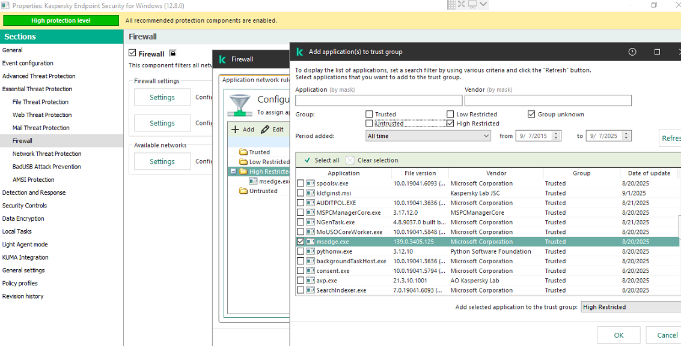Click the file icon beside consent.exe
This screenshot has height=346, width=681.
tap(310, 271)
